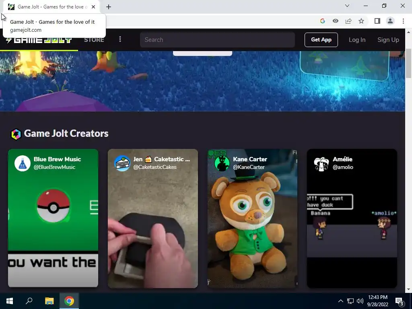Open notification center icon
The width and height of the screenshot is (412, 309).
pyautogui.click(x=400, y=301)
